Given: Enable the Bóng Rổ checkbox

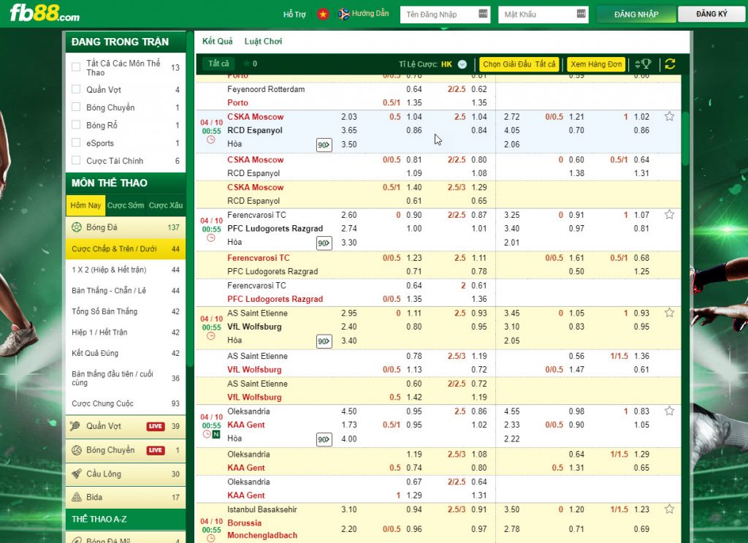Looking at the screenshot, I should pos(76,126).
